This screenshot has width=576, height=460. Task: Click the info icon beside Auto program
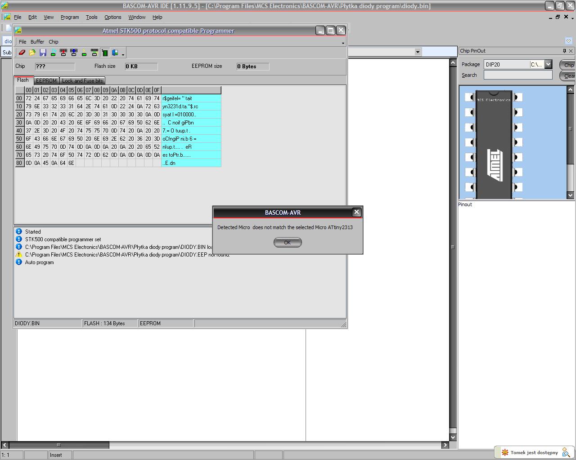click(x=19, y=262)
